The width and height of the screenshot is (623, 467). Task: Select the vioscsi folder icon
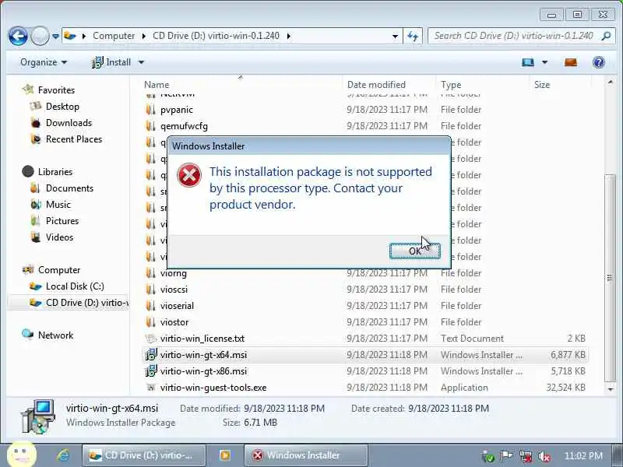point(150,290)
